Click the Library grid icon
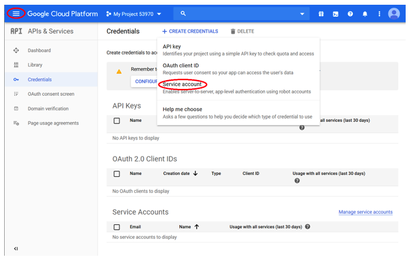This screenshot has width=411, height=264. [x=16, y=65]
